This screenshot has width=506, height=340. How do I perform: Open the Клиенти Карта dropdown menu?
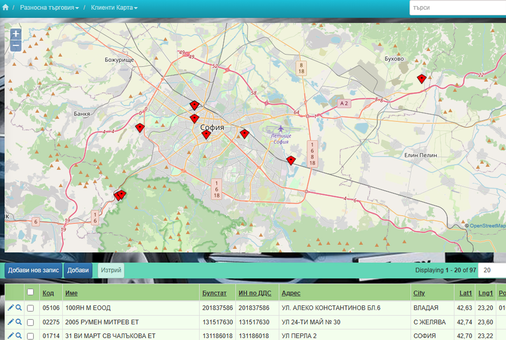(114, 8)
